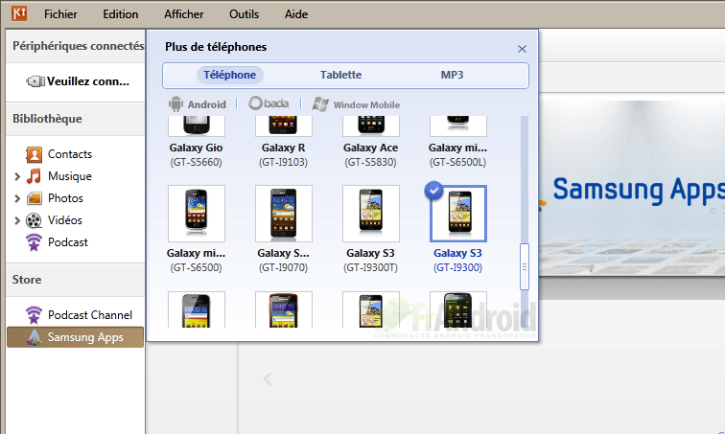Open the Aide menu
The height and width of the screenshot is (434, 725).
coord(296,14)
